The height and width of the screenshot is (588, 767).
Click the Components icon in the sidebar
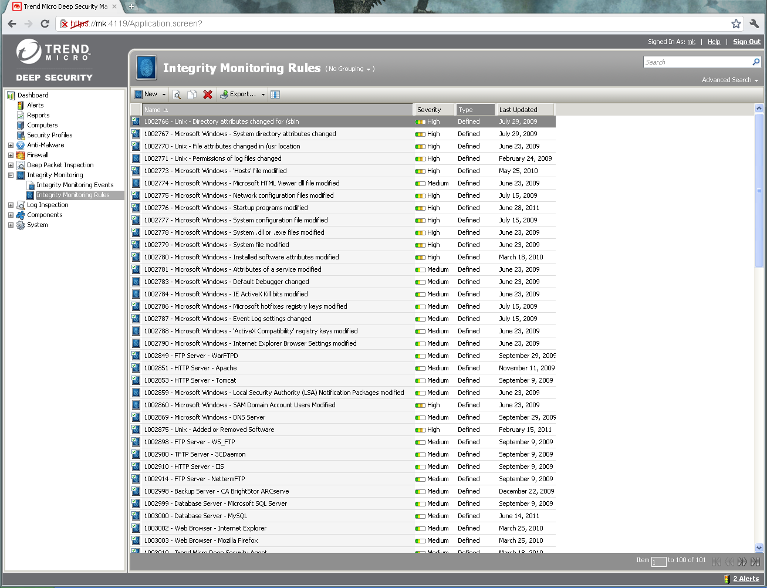point(21,215)
